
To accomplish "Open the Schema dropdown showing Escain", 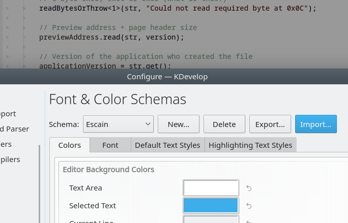I will 119,124.
